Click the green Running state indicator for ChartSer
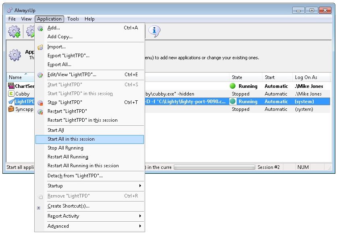This screenshot has width=337, height=235. coord(233,86)
